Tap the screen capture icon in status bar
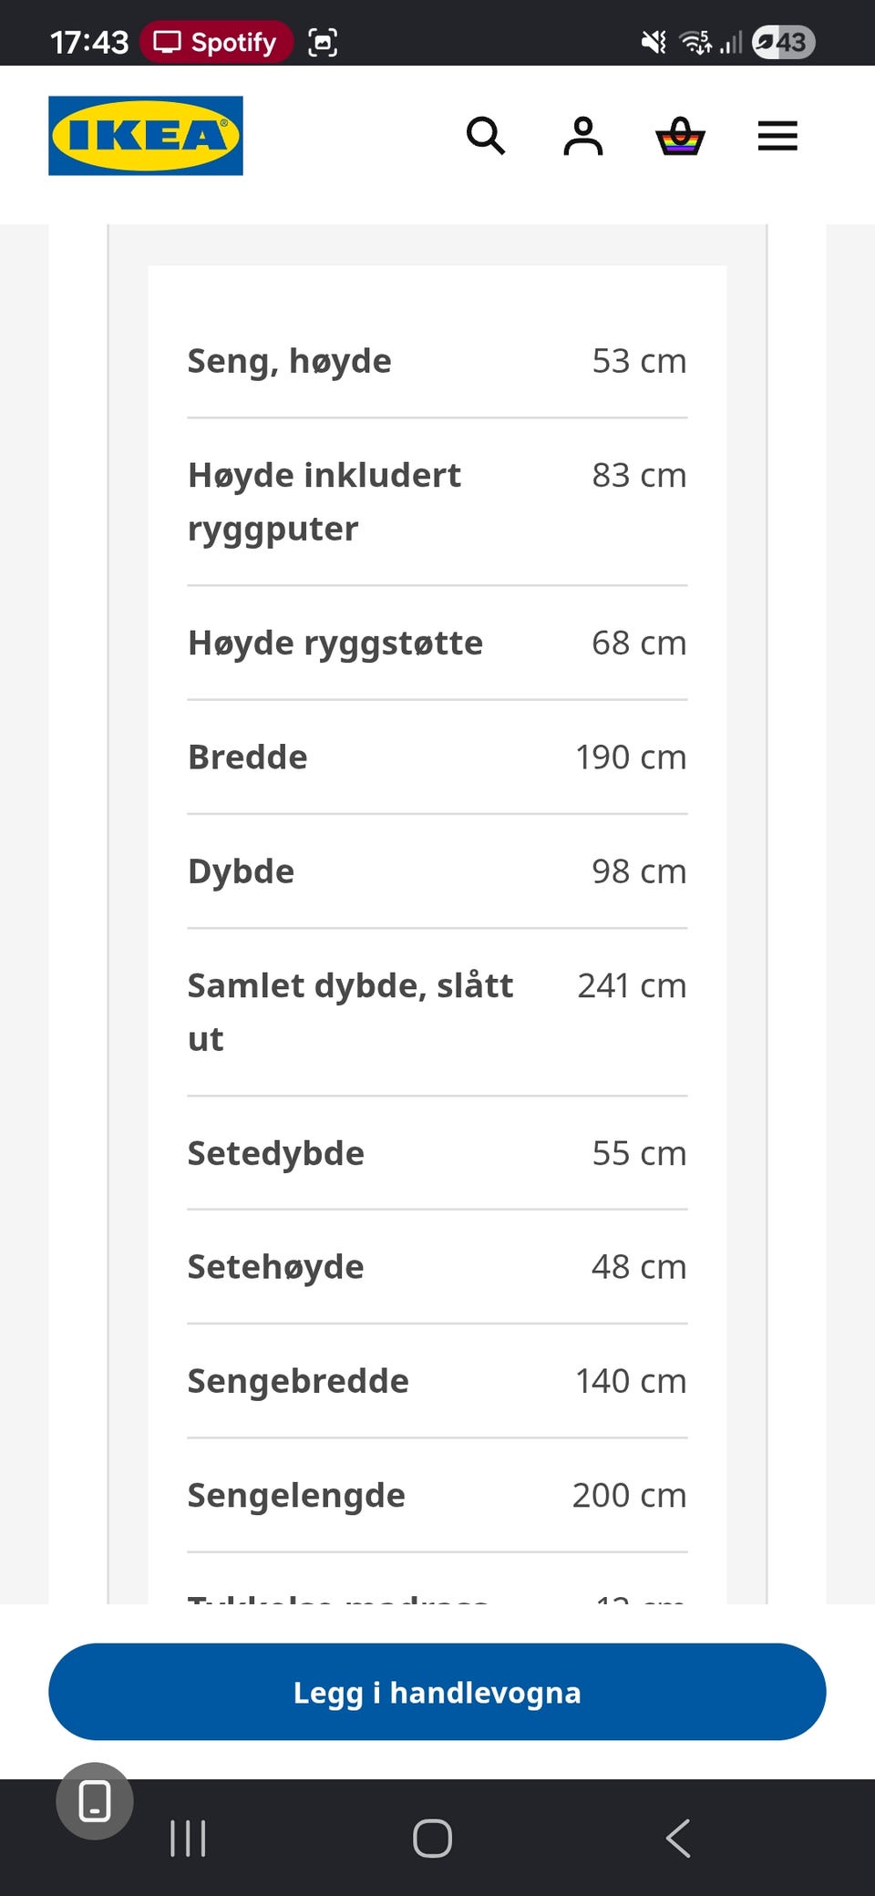The height and width of the screenshot is (1896, 875). (x=323, y=42)
